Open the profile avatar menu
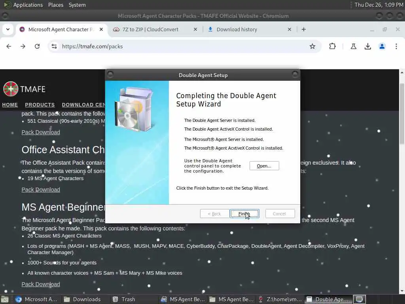This screenshot has width=405, height=304. click(382, 46)
